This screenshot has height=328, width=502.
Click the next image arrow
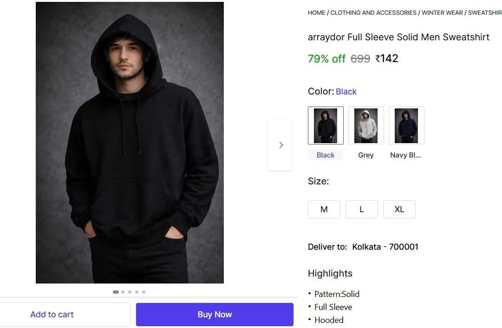pyautogui.click(x=280, y=145)
